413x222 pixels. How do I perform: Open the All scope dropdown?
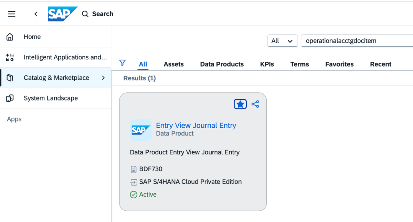(282, 41)
